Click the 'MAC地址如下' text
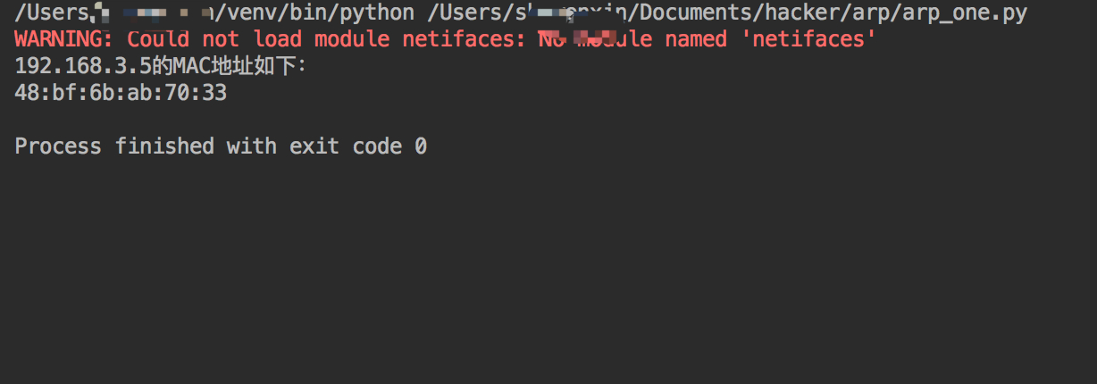Screen dimensions: 1097x384 click(x=229, y=65)
